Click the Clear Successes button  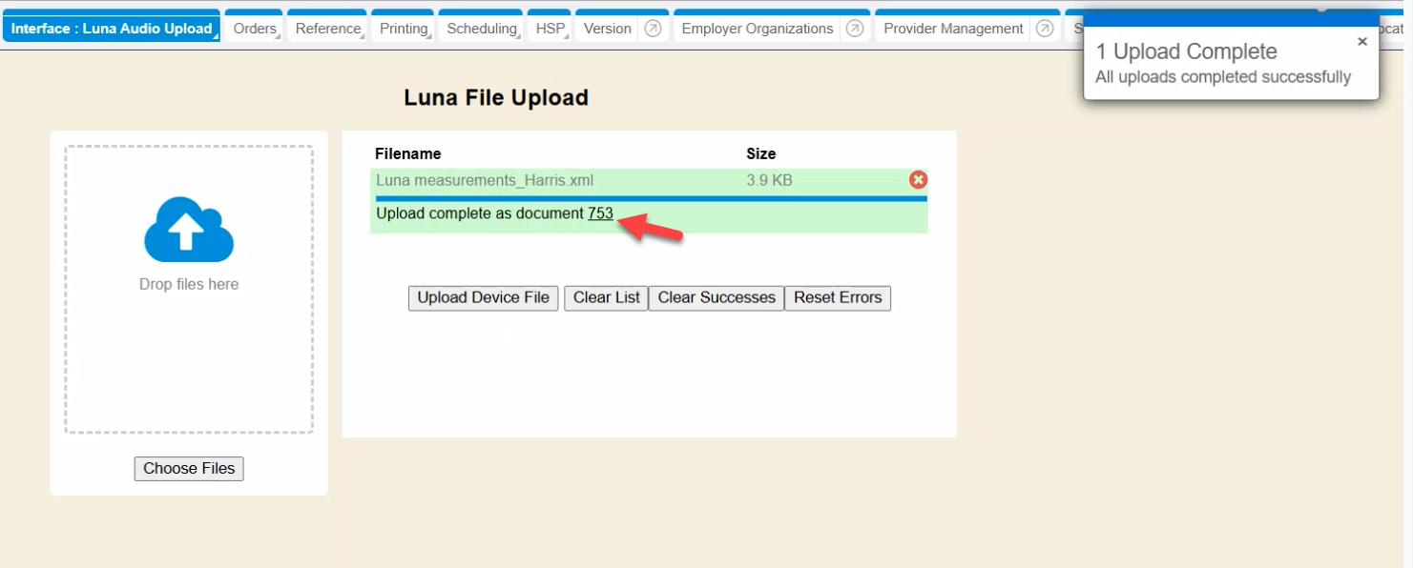tap(717, 297)
